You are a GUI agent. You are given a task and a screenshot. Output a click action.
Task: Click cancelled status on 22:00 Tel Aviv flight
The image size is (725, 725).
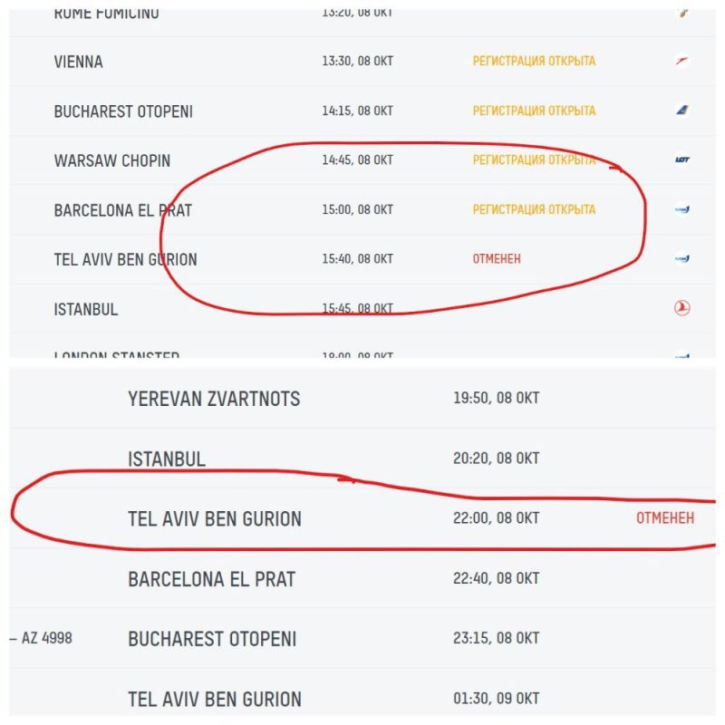[665, 519]
